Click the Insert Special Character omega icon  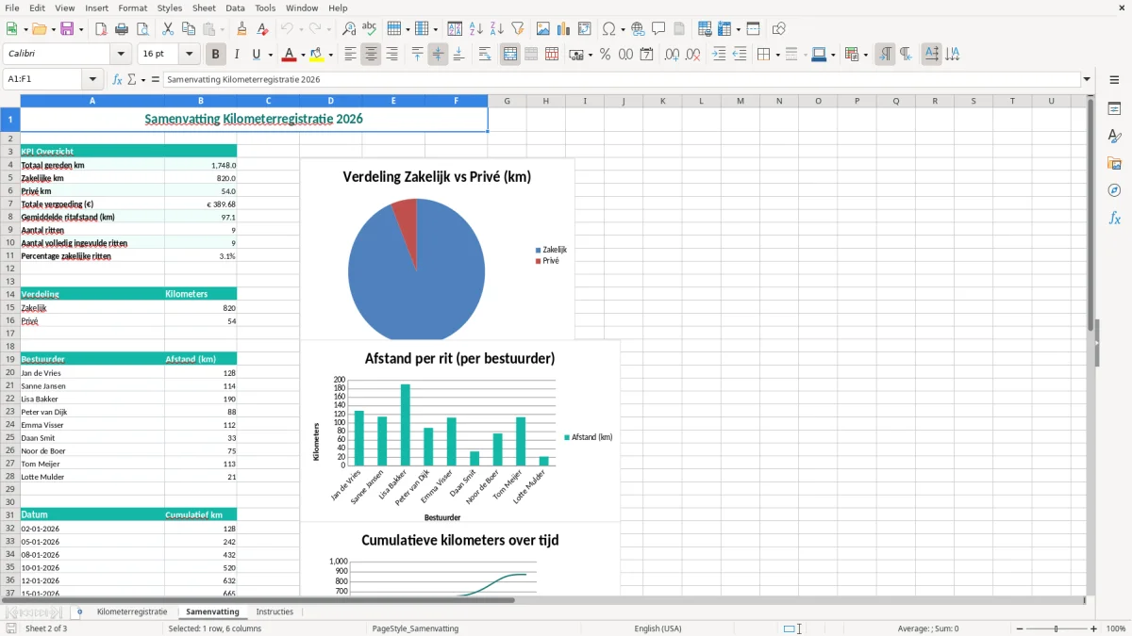(608, 29)
